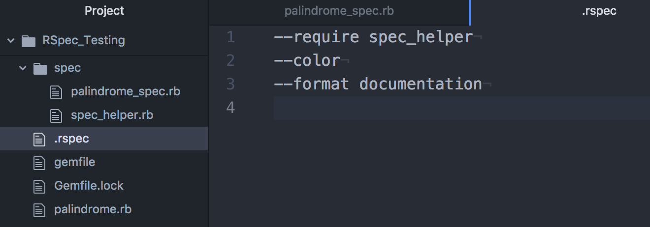The image size is (650, 227).
Task: Click the --require spec_helper line
Action: [x=373, y=37]
